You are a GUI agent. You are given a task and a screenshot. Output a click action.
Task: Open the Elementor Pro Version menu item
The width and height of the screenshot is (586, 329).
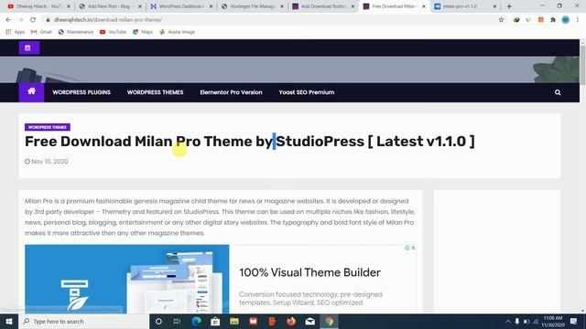coord(231,92)
